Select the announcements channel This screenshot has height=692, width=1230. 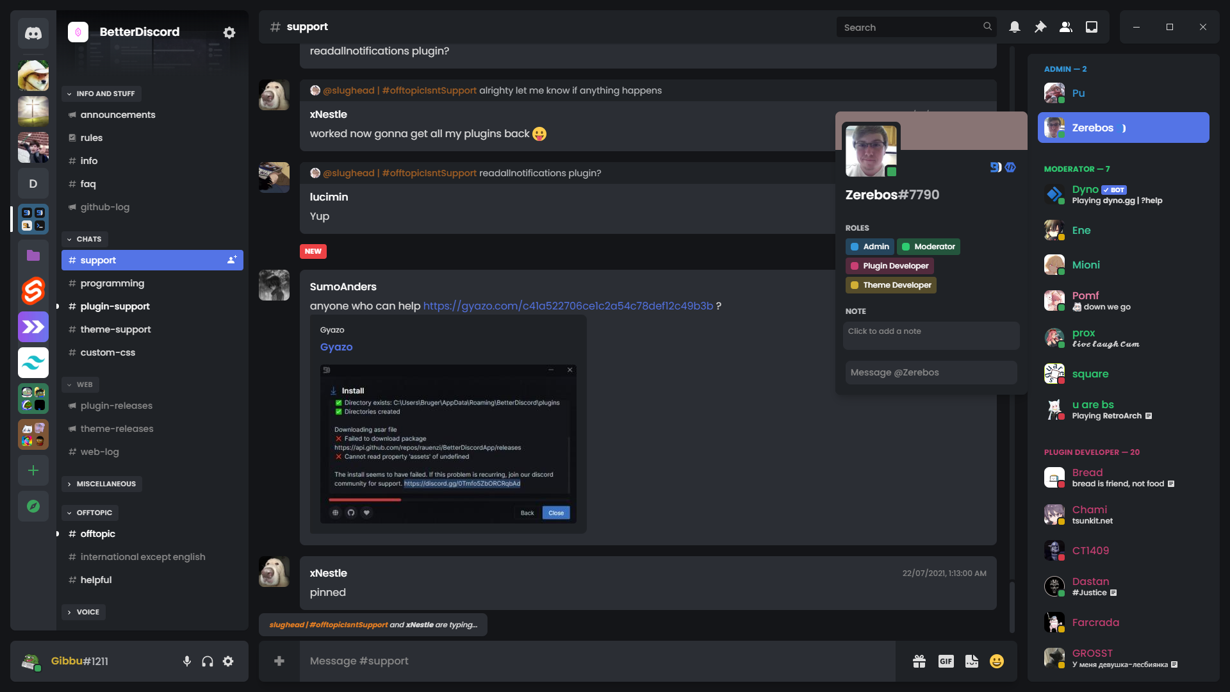152,115
